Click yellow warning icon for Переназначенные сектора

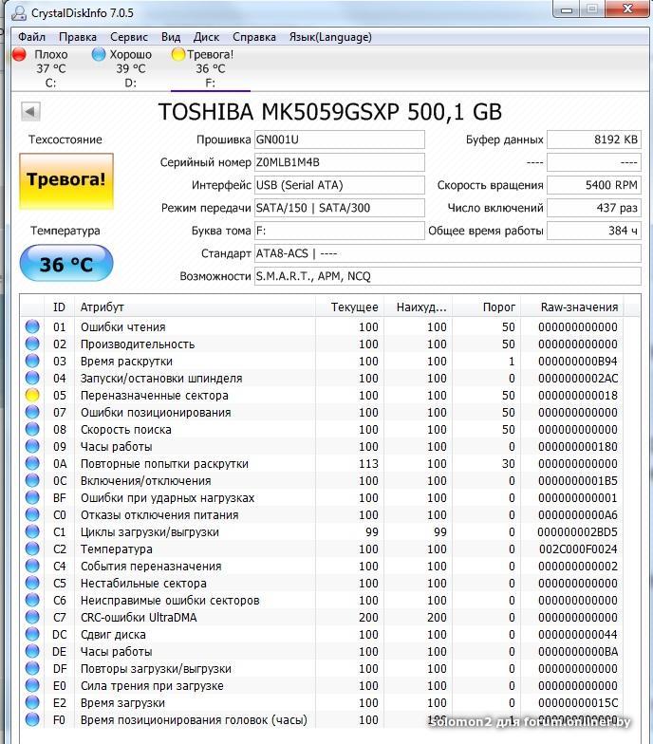tap(32, 395)
